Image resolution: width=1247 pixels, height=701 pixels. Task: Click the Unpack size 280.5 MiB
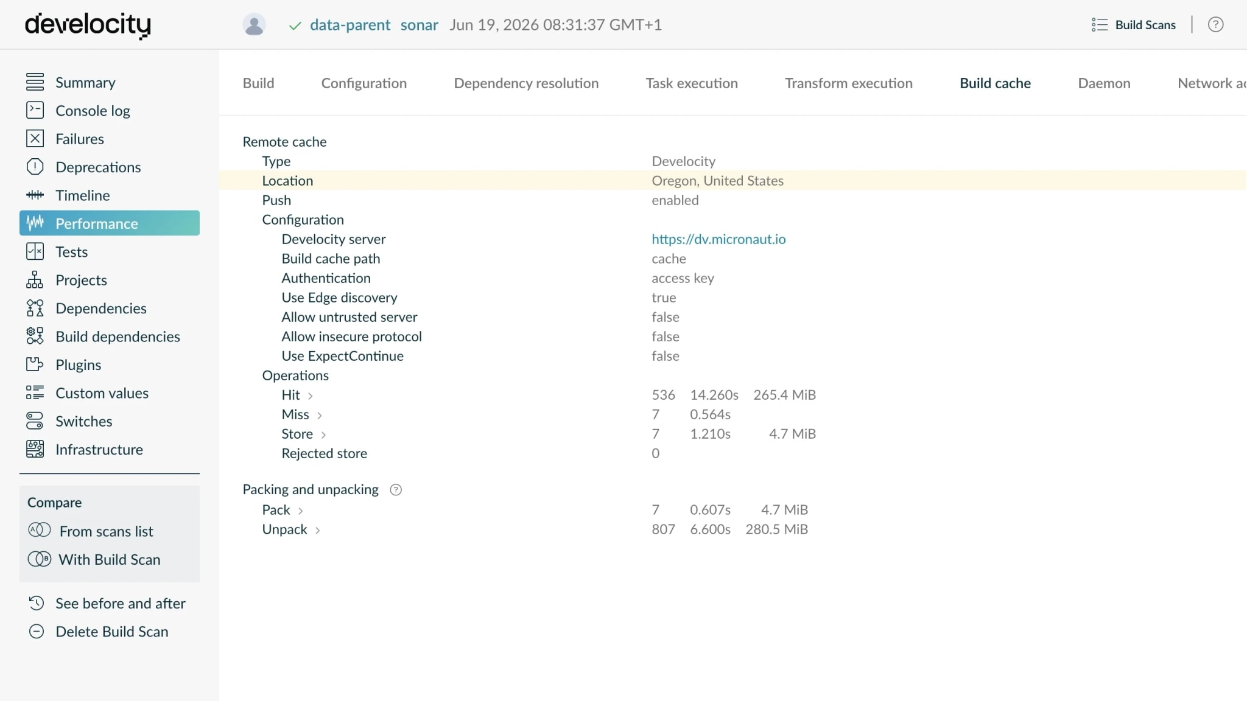coord(776,529)
